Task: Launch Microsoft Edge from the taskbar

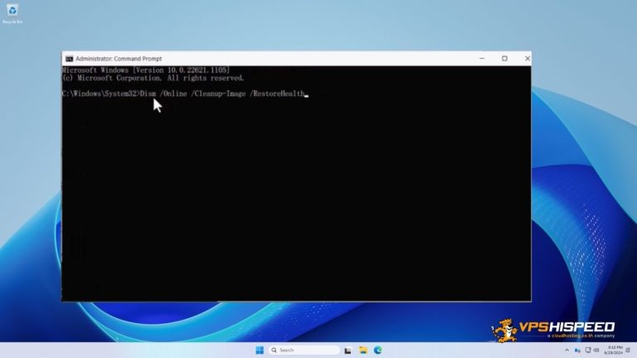Action: pos(378,350)
